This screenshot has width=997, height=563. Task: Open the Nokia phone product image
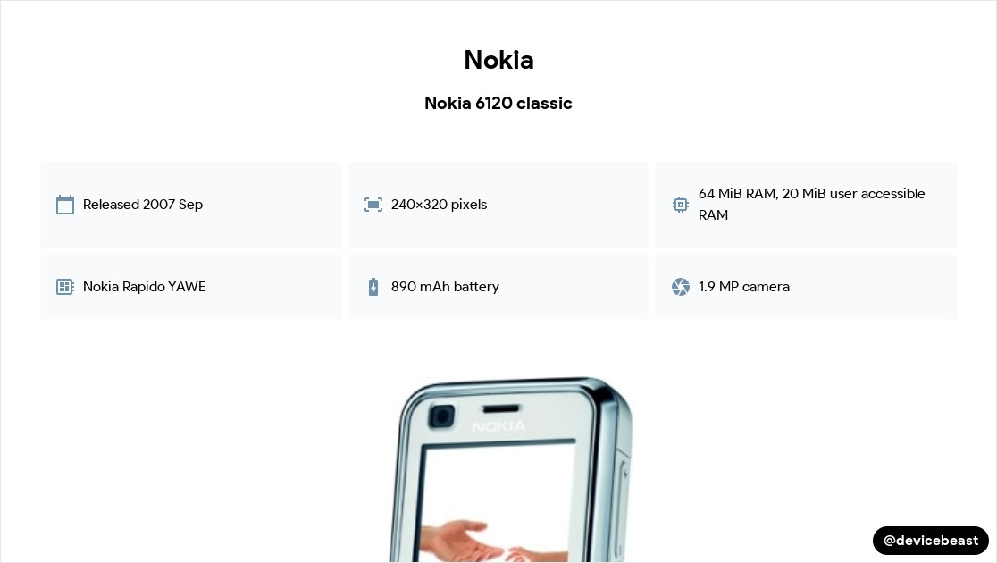pyautogui.click(x=511, y=469)
